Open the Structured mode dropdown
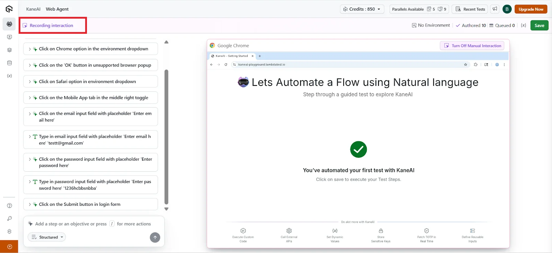Image resolution: width=552 pixels, height=253 pixels. [x=47, y=237]
